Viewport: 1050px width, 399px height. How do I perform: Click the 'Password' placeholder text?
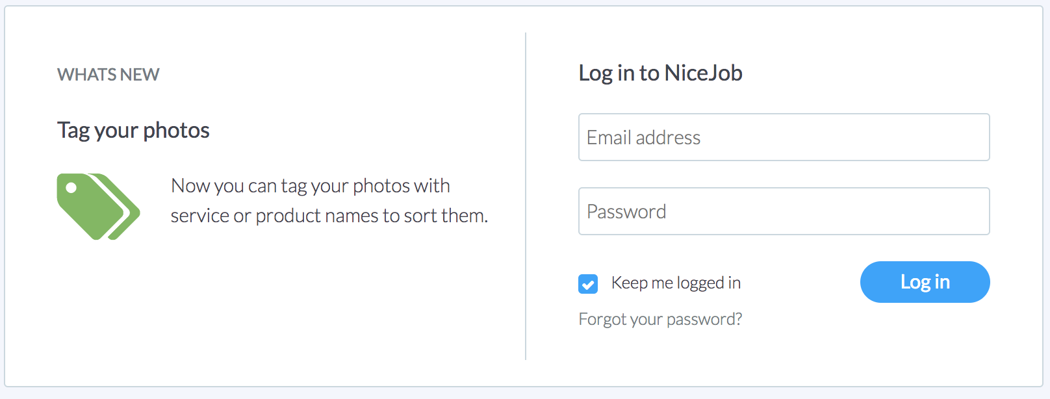(626, 212)
